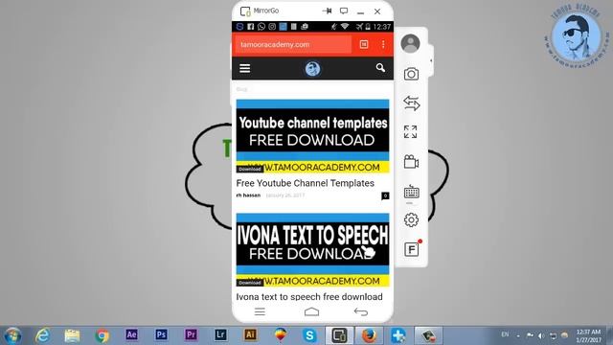Screen dimensions: 613x345
Task: Open Firefox from taskbar
Action: click(369, 335)
